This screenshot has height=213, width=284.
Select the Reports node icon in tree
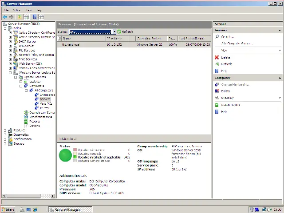tap(26, 121)
